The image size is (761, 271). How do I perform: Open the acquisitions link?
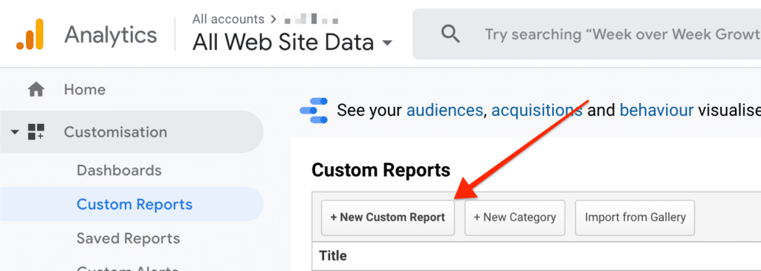[537, 111]
